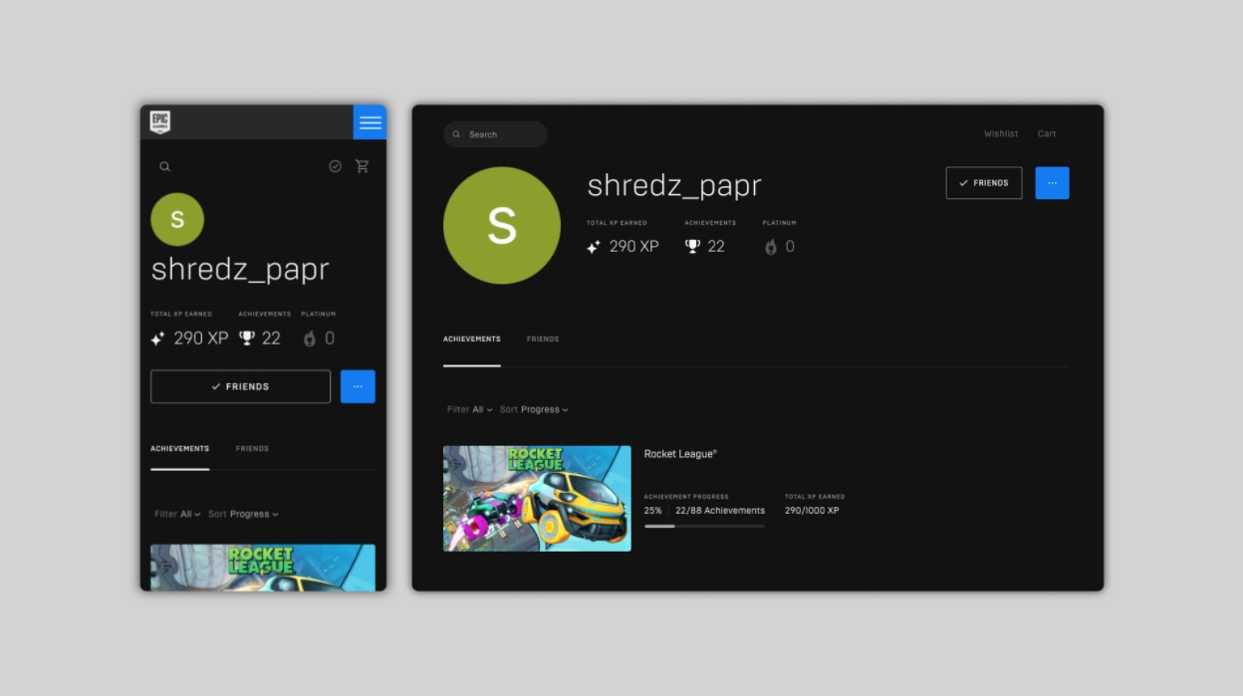1243x696 pixels.
Task: Click the Epic Games logo in mobile header
Action: pos(160,122)
